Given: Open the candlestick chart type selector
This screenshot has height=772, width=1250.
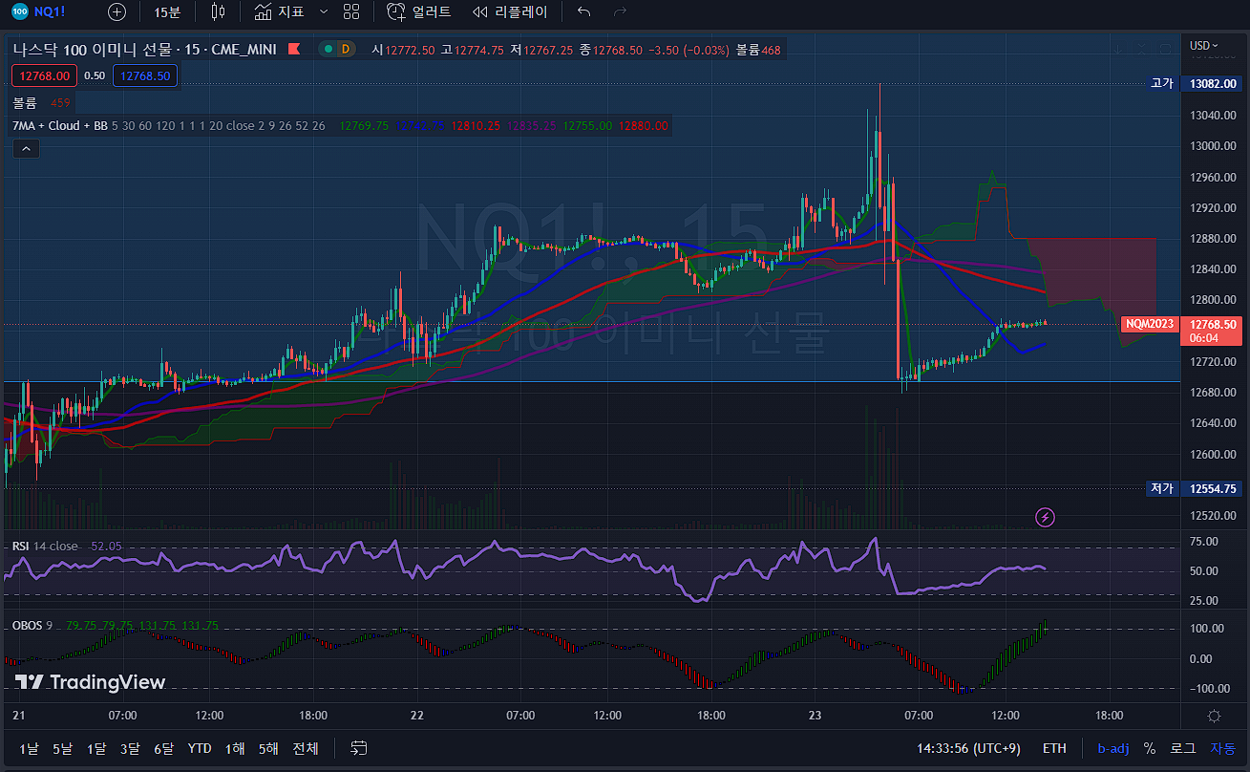Looking at the screenshot, I should coord(219,12).
